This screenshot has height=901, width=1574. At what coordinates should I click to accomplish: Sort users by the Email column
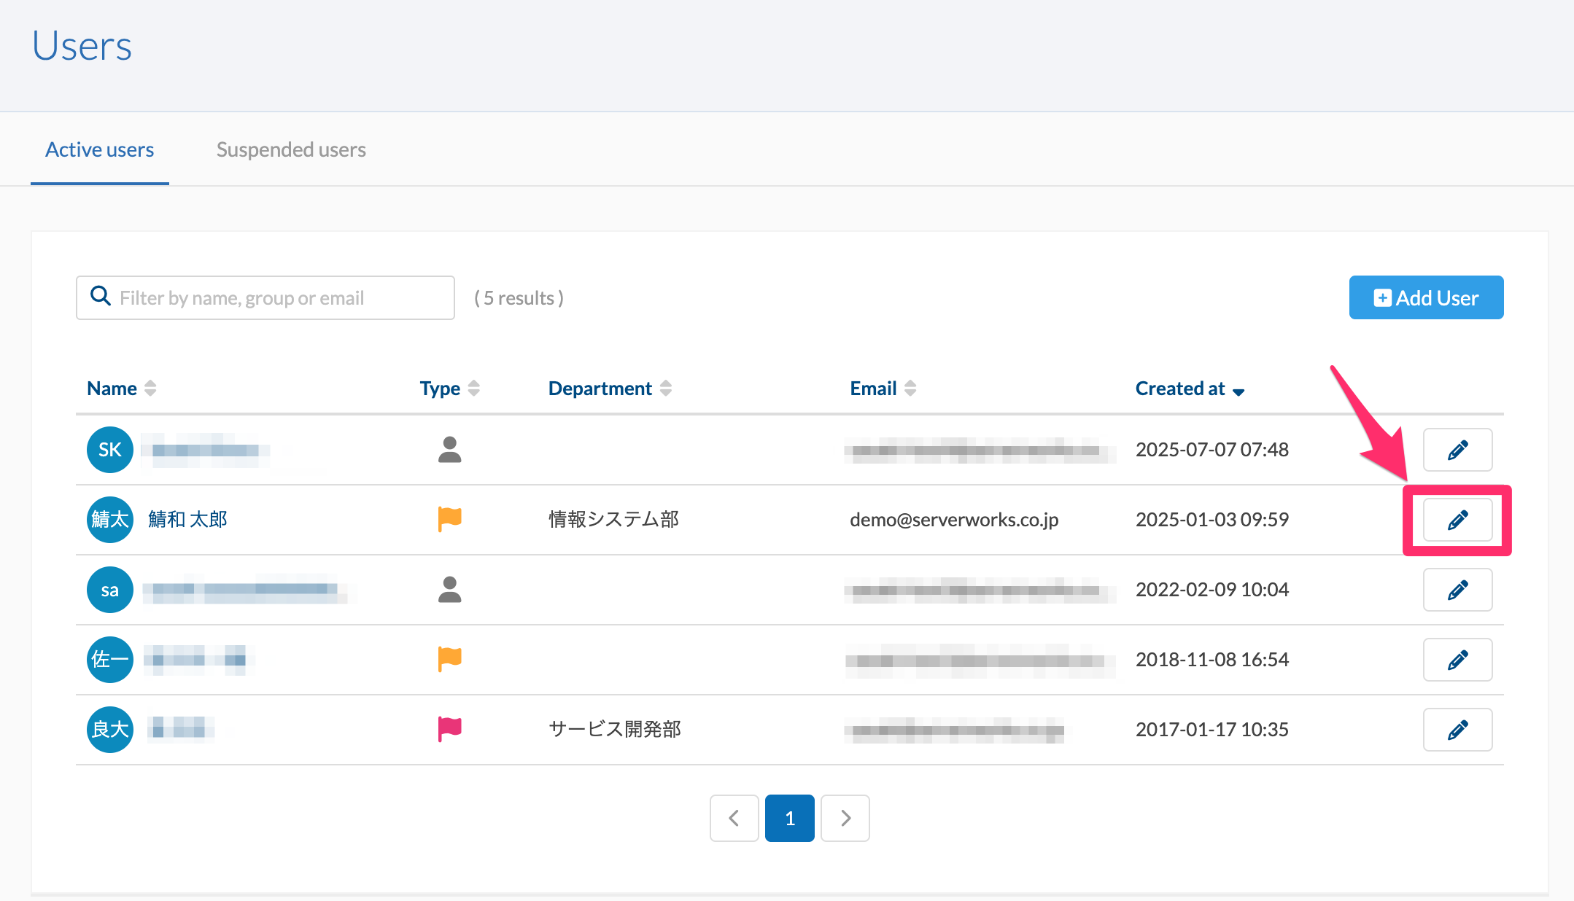pyautogui.click(x=881, y=388)
